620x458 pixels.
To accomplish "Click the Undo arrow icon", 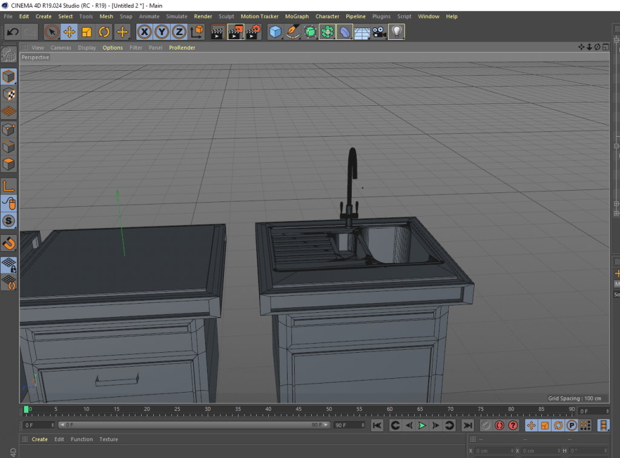I will click(x=13, y=32).
